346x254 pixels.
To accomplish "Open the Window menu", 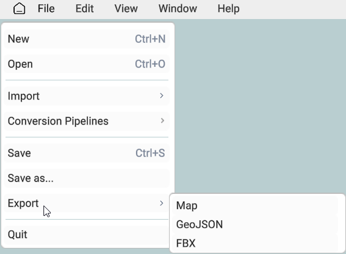I will (178, 9).
